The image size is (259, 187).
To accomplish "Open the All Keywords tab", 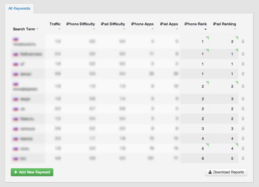I will [19, 9].
